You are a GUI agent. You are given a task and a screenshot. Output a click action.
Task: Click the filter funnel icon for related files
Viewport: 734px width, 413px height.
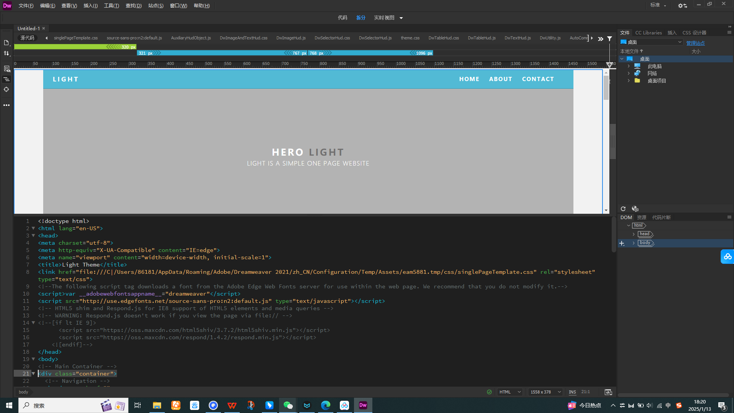point(610,39)
